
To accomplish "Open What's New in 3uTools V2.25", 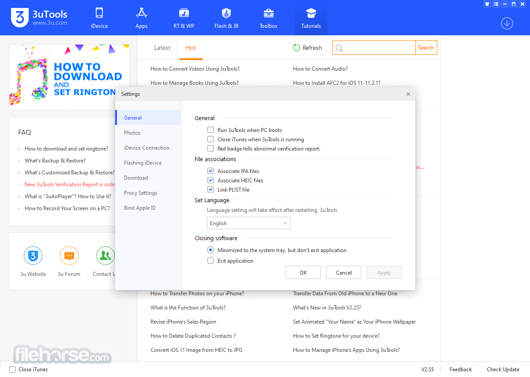I will [327, 308].
